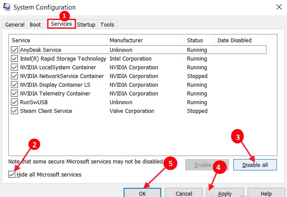Click NVIDIA Corporation cell for Telemetry Container
The width and height of the screenshot is (287, 197).
coord(134,93)
